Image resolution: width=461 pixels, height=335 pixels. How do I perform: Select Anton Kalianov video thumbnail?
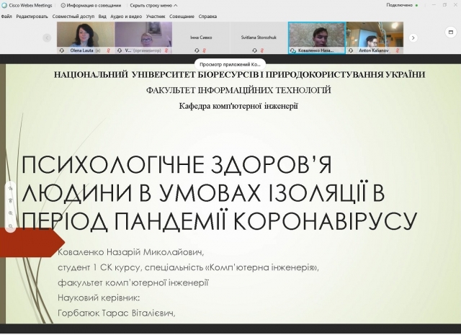point(375,37)
